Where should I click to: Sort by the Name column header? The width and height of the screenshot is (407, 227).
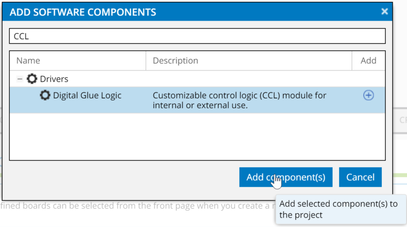point(78,61)
